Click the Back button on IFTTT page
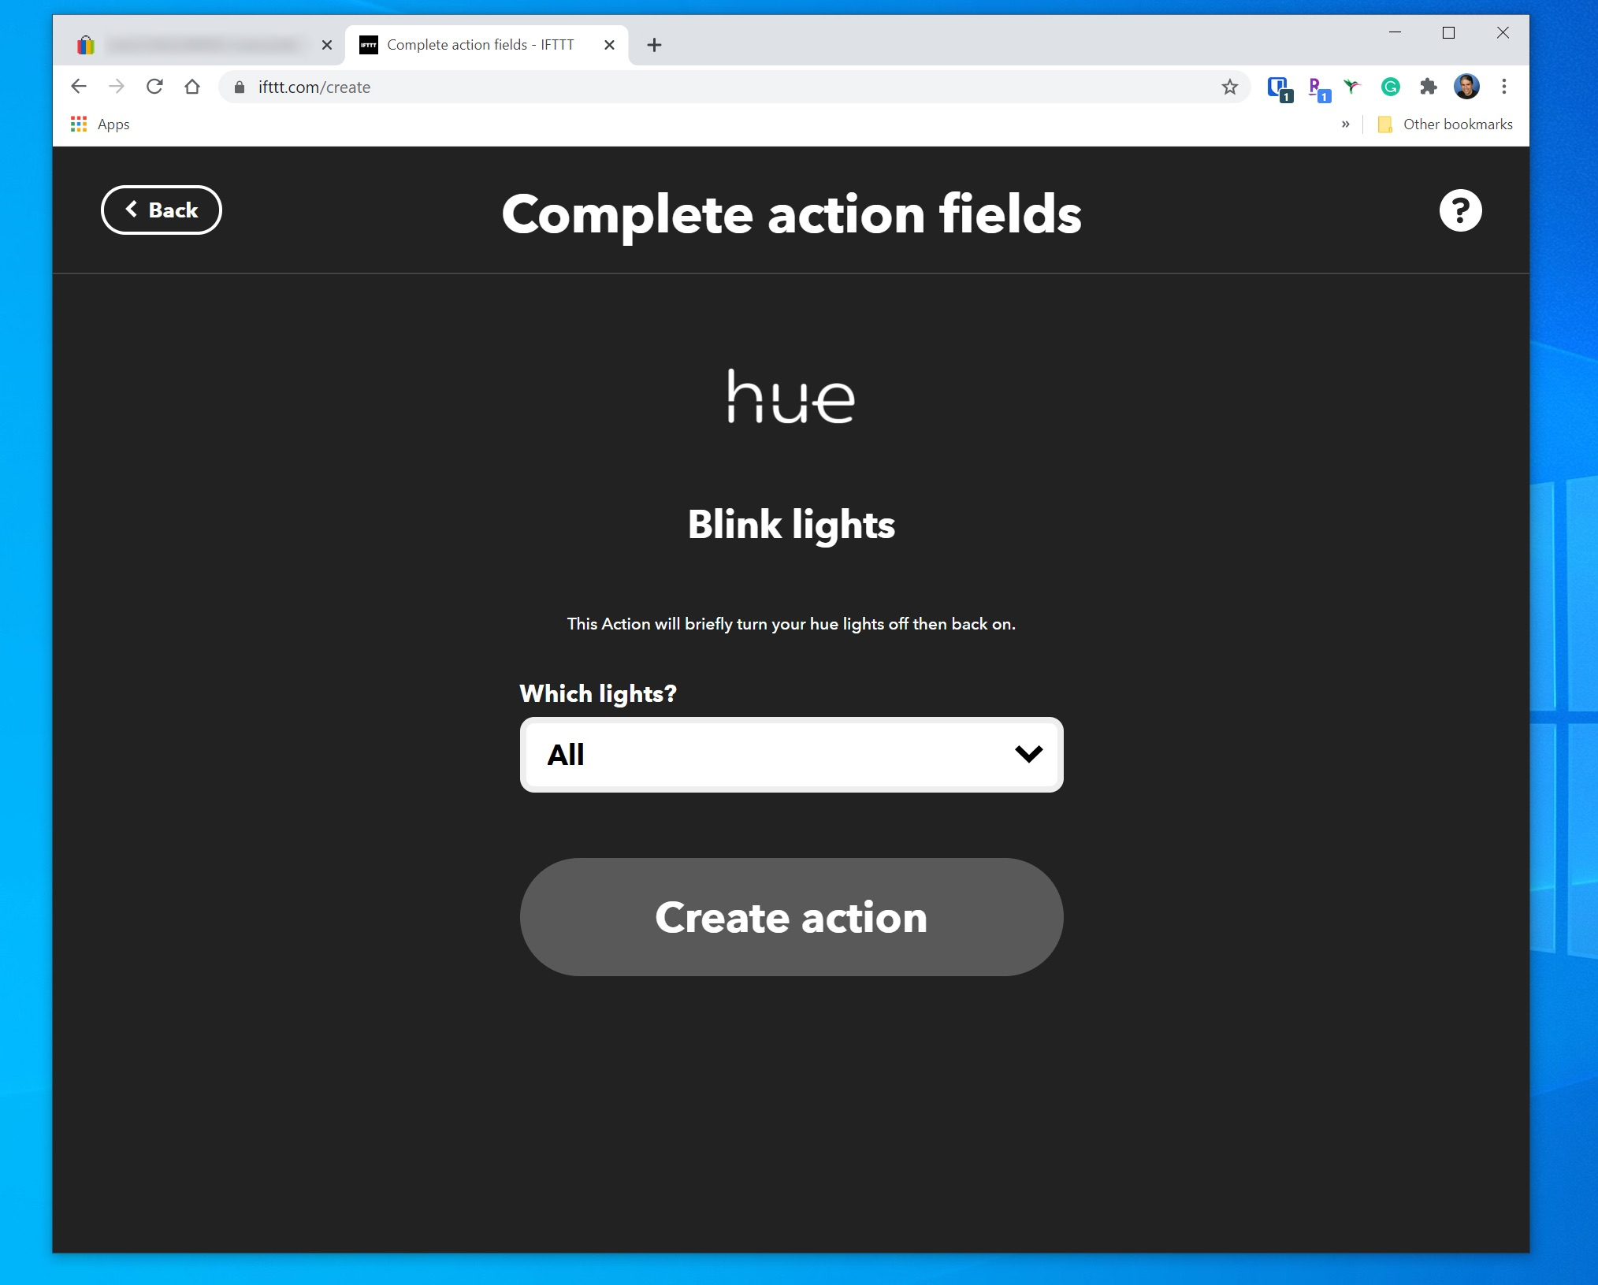This screenshot has width=1598, height=1285. tap(162, 210)
